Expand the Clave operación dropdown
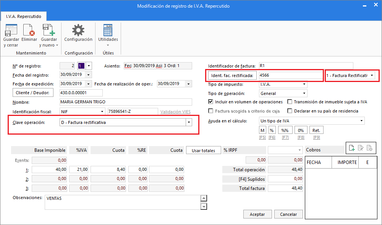 point(188,122)
